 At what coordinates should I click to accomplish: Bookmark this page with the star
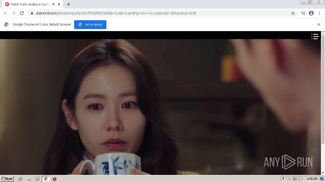[x=293, y=13]
